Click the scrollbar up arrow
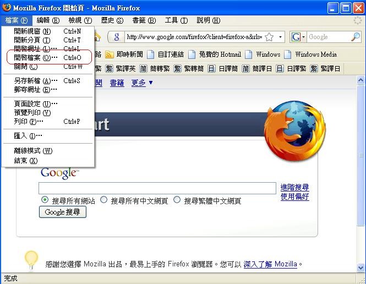This screenshot has width=366, height=284. 361,80
